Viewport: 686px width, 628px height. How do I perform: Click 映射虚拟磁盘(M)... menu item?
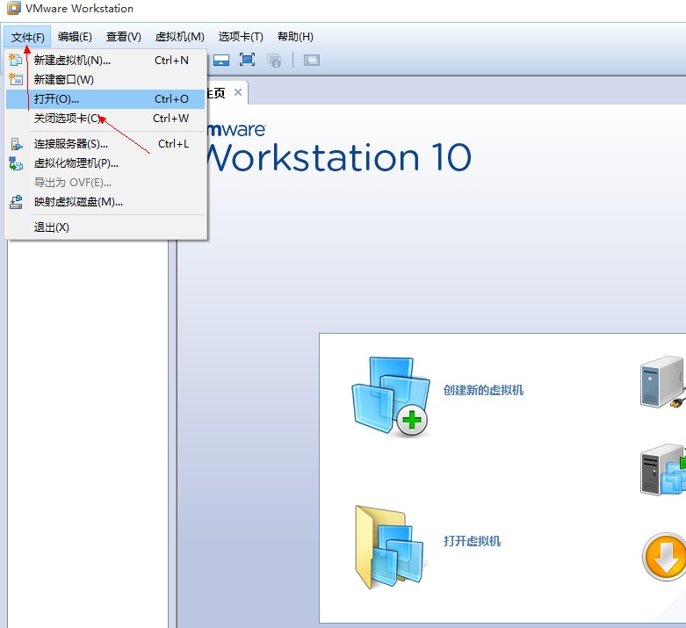coord(78,202)
